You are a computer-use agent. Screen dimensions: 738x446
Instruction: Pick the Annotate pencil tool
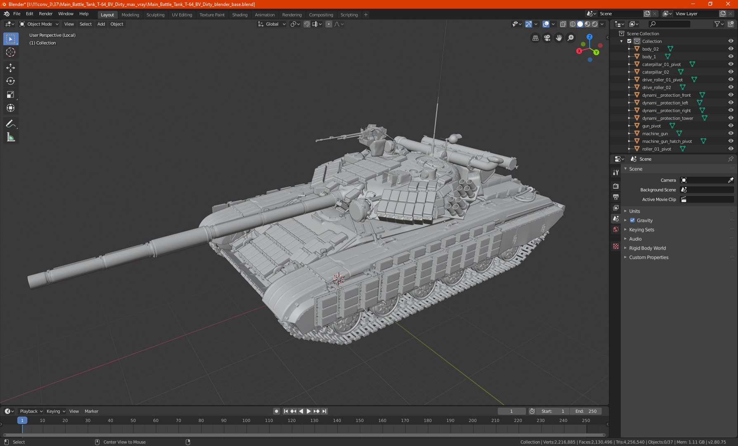(11, 124)
